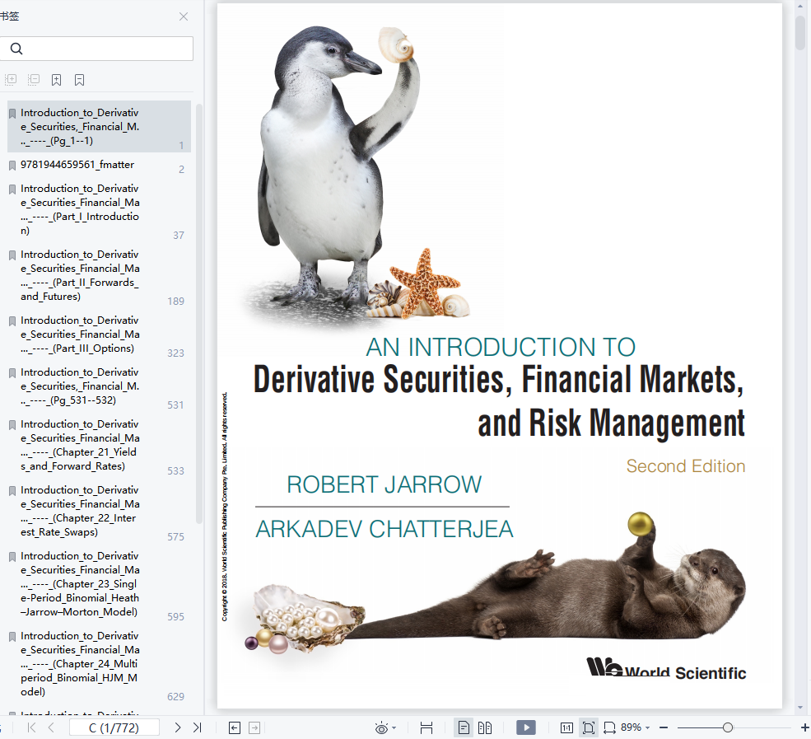The height and width of the screenshot is (739, 811).
Task: Open Part_III_Options bookmark
Action: tap(99, 334)
